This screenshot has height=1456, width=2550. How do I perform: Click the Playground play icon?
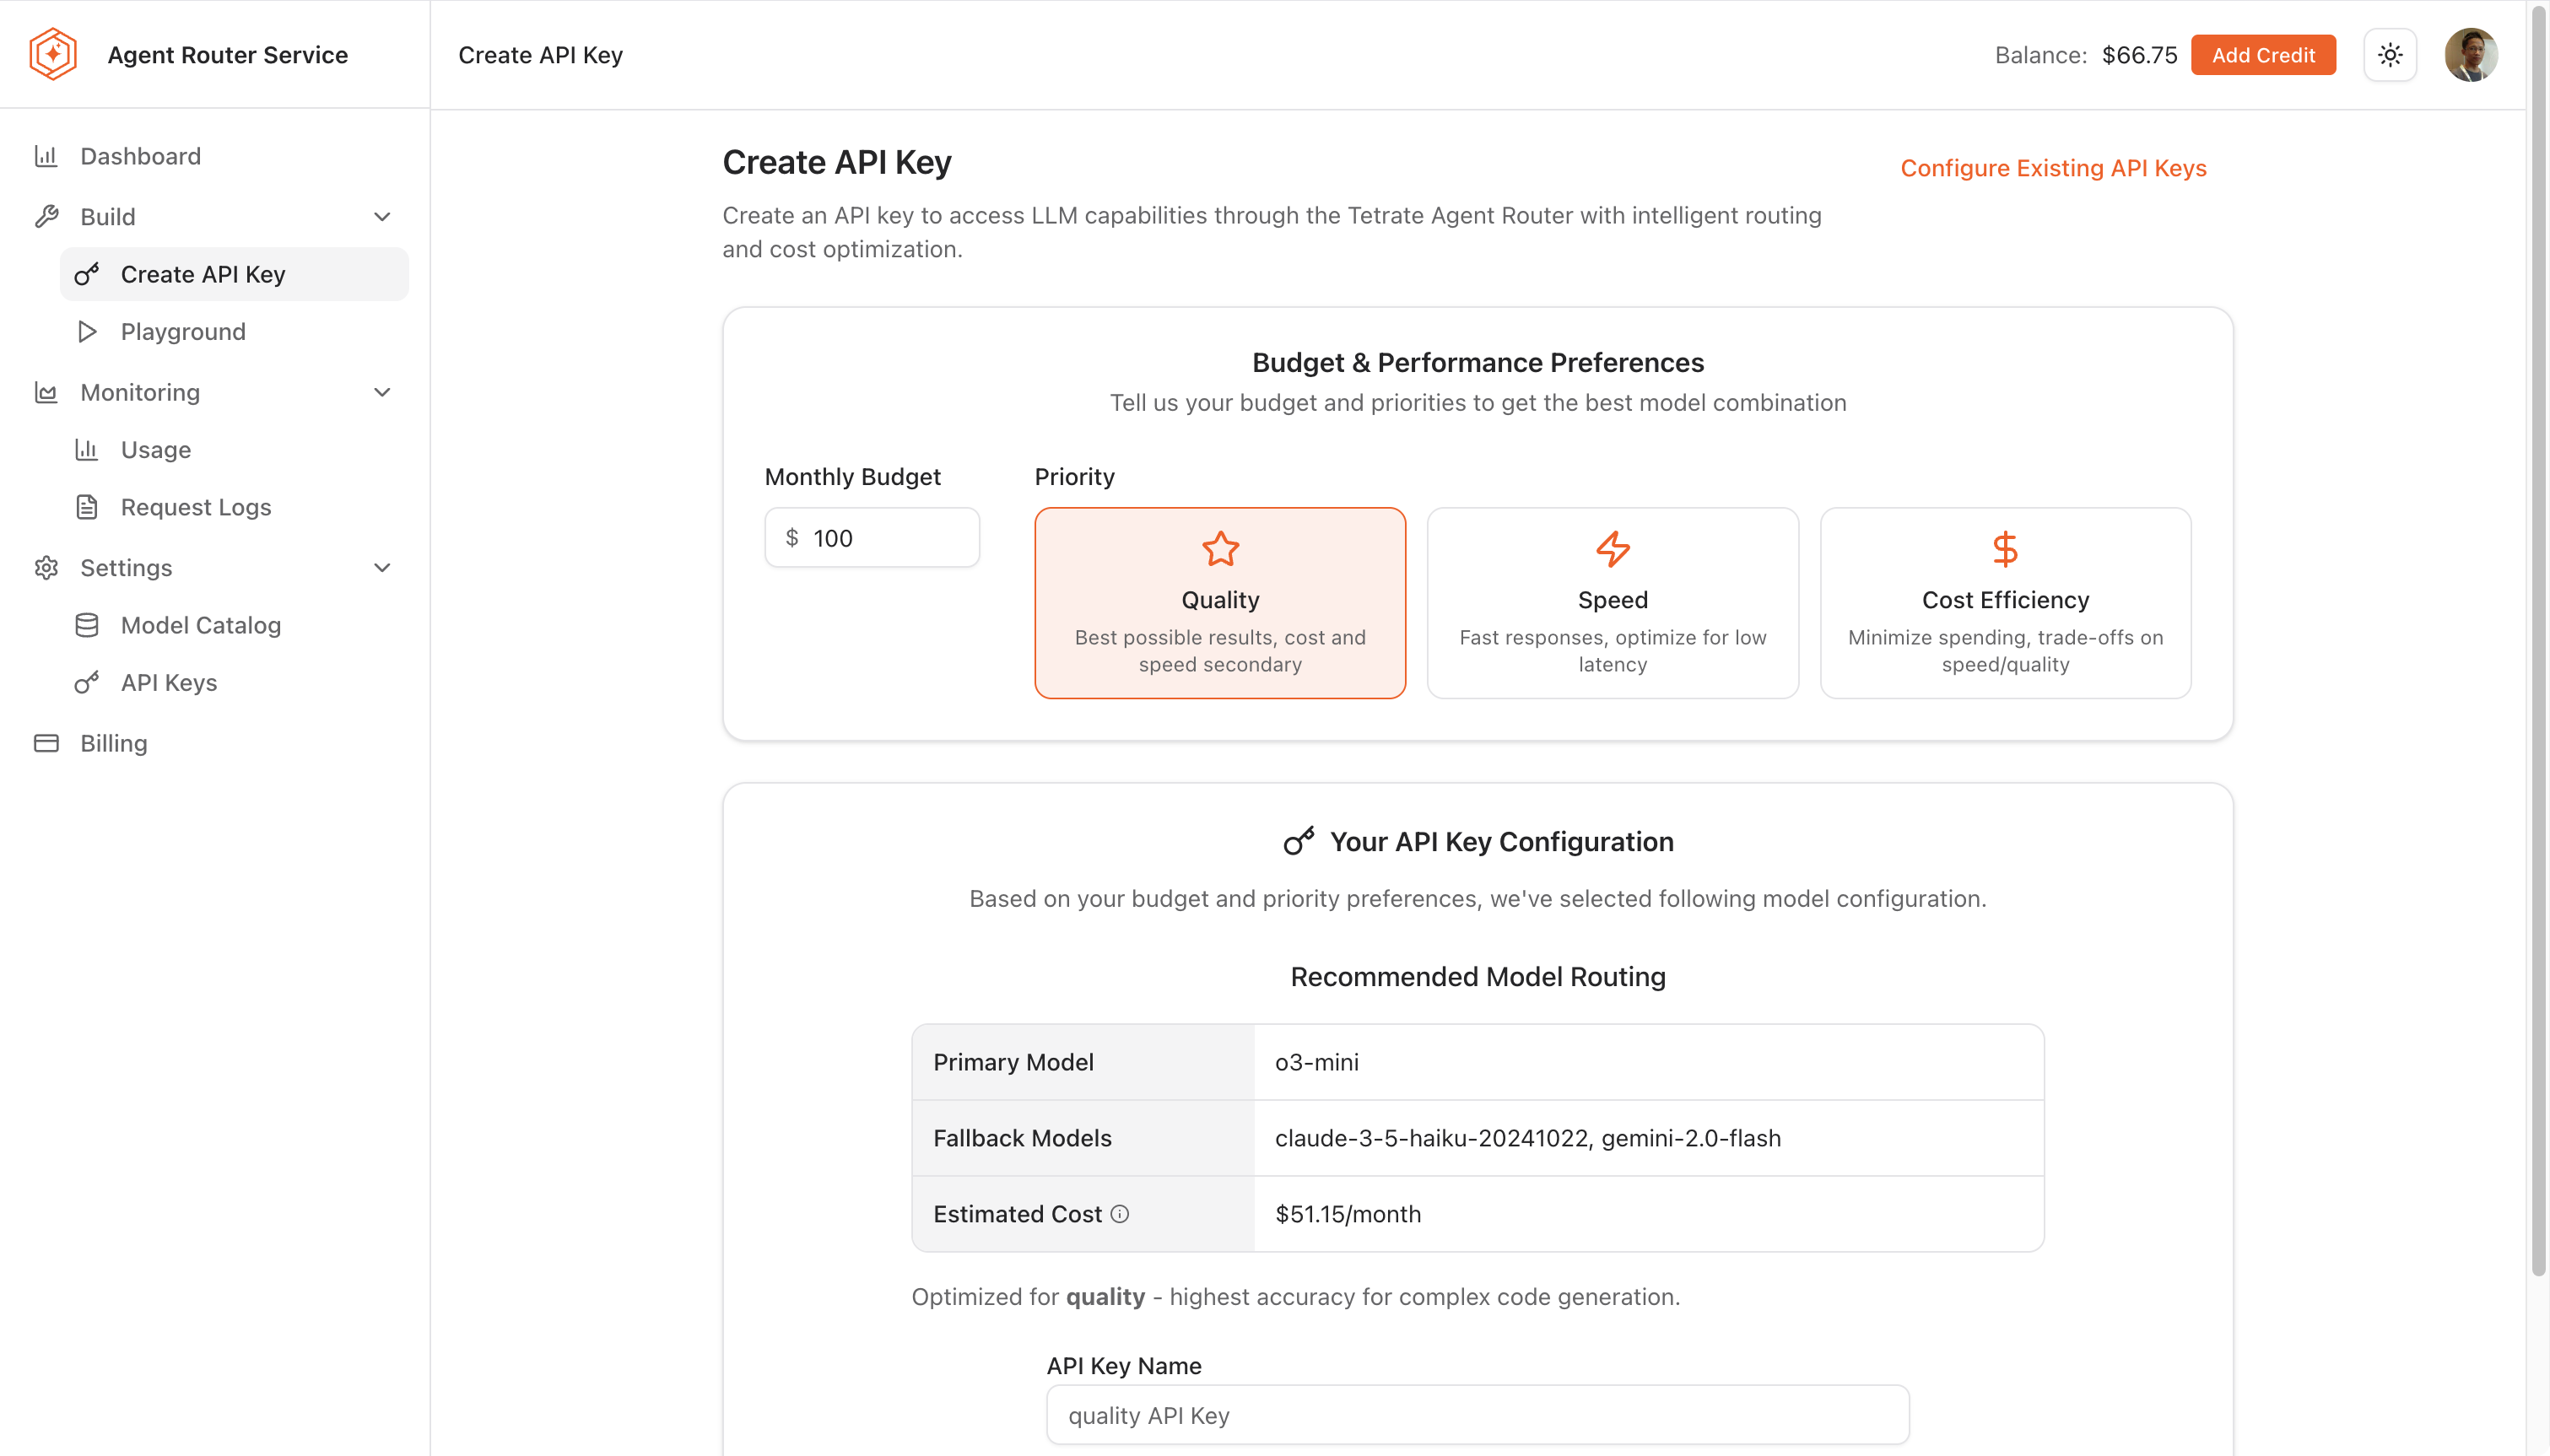[87, 331]
